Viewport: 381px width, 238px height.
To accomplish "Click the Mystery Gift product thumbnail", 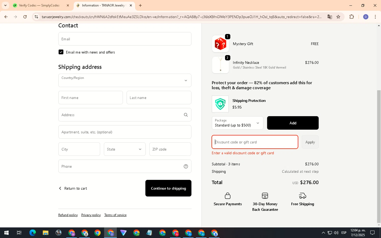I will pyautogui.click(x=220, y=44).
